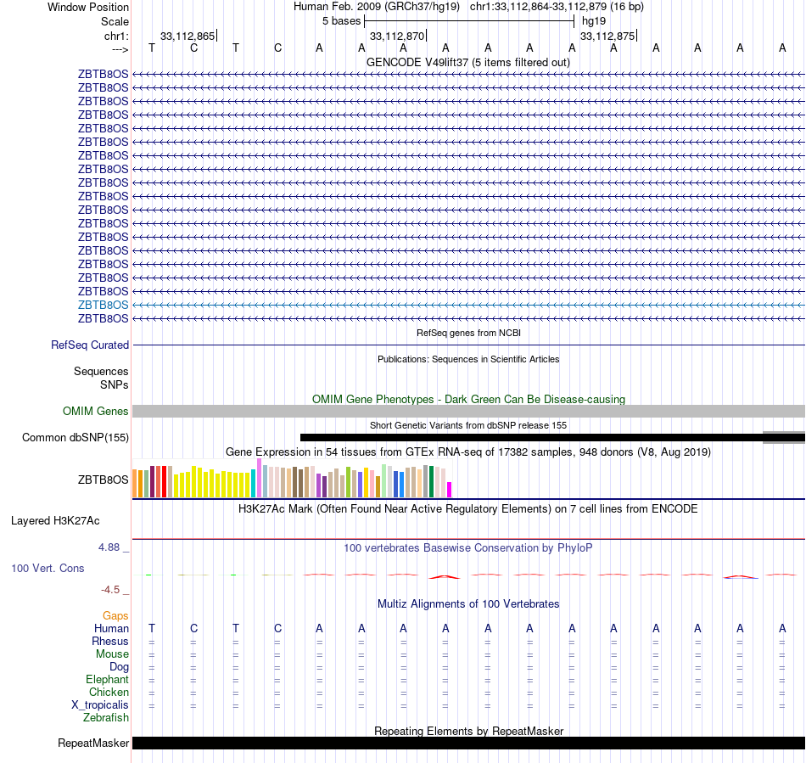Click position marker 33,112,865 on the ruler
This screenshot has width=806, height=763.
[188, 36]
